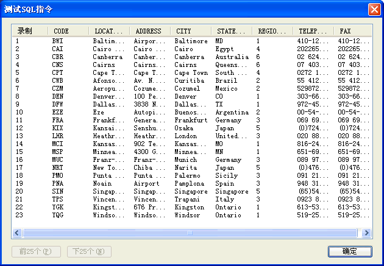Select the MCI code cell
The image size is (384, 266).
(57, 144)
